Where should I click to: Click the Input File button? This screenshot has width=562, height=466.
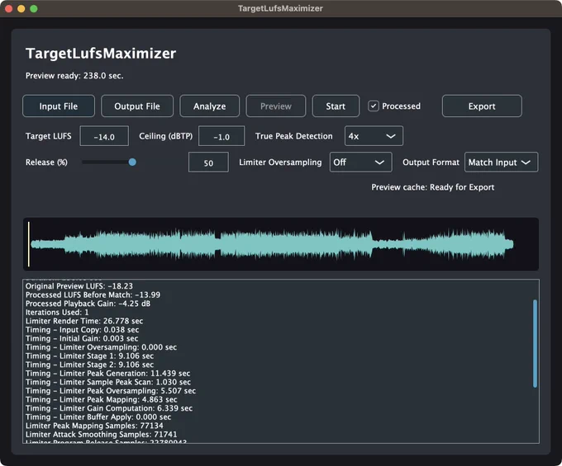click(59, 106)
